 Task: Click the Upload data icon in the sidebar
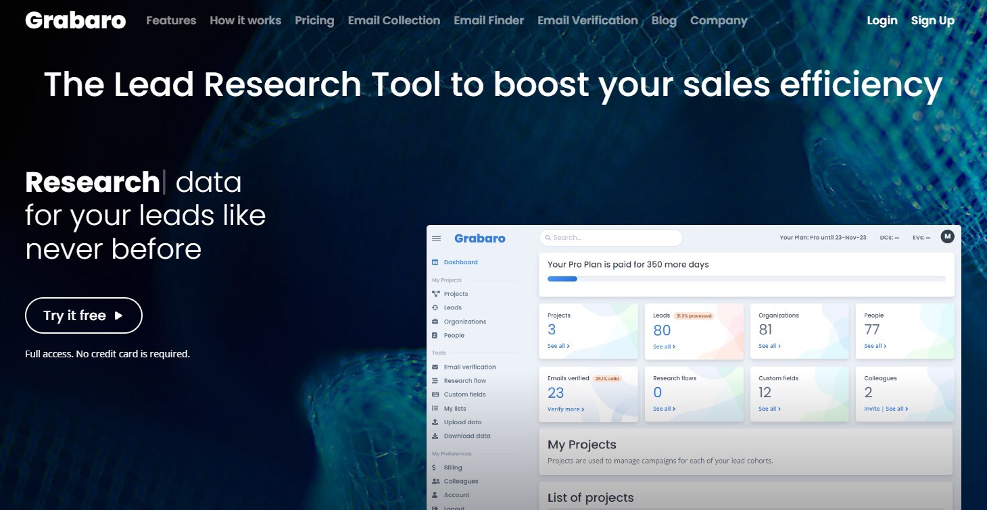pos(435,422)
